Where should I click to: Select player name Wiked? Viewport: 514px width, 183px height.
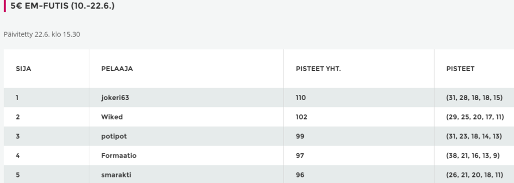point(112,117)
